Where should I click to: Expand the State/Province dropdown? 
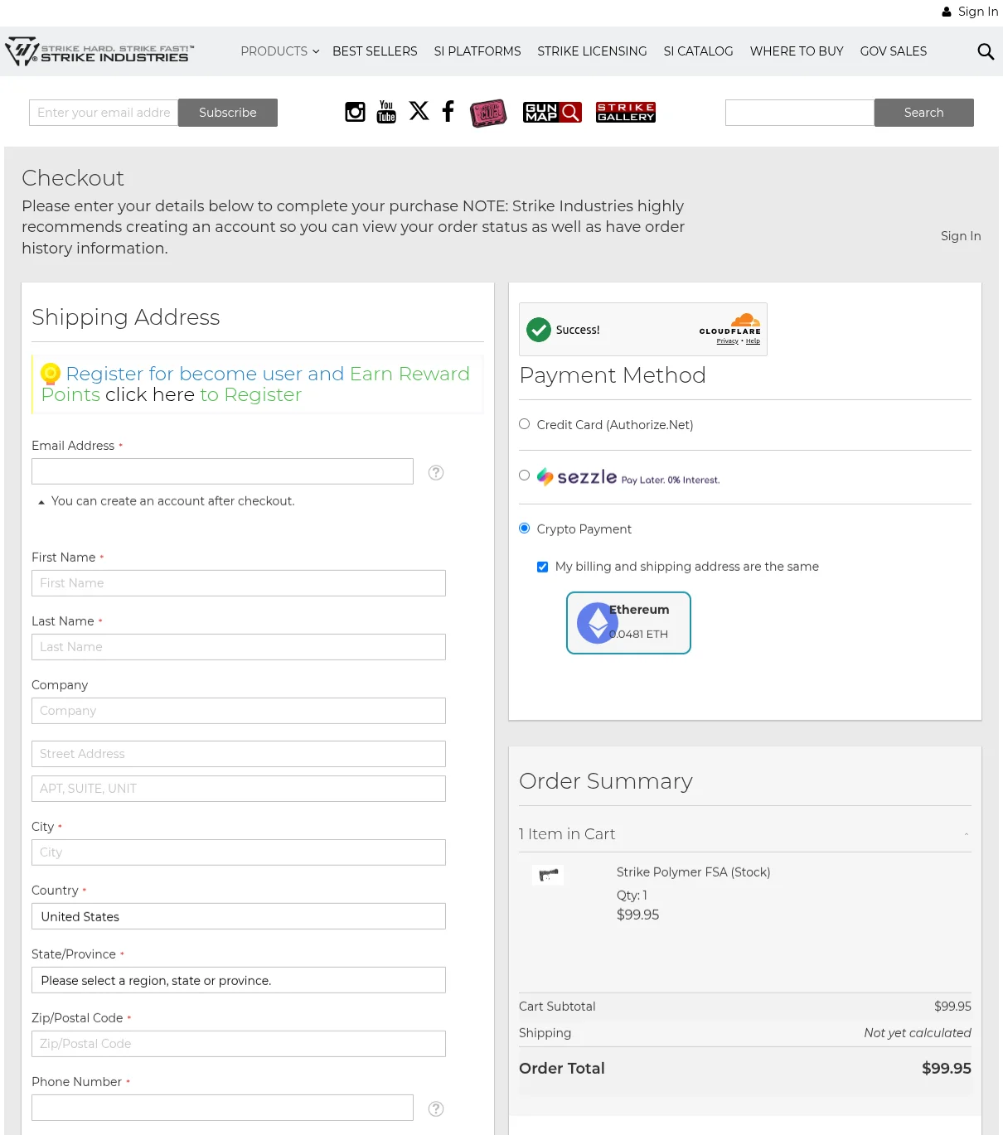click(239, 980)
